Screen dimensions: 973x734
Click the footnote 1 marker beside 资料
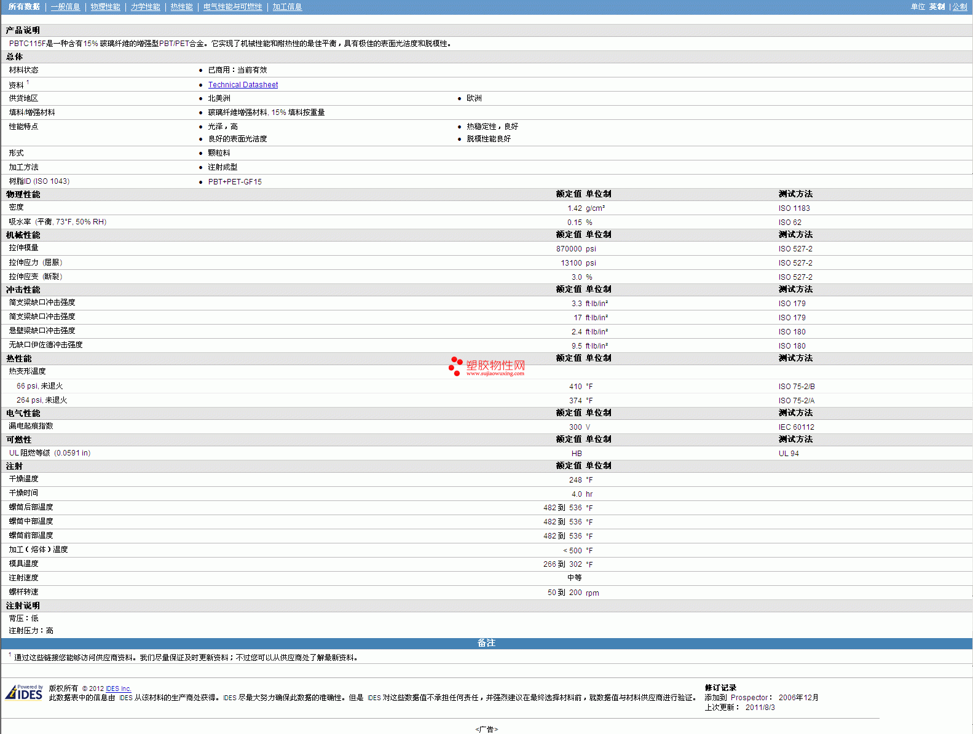click(x=28, y=82)
